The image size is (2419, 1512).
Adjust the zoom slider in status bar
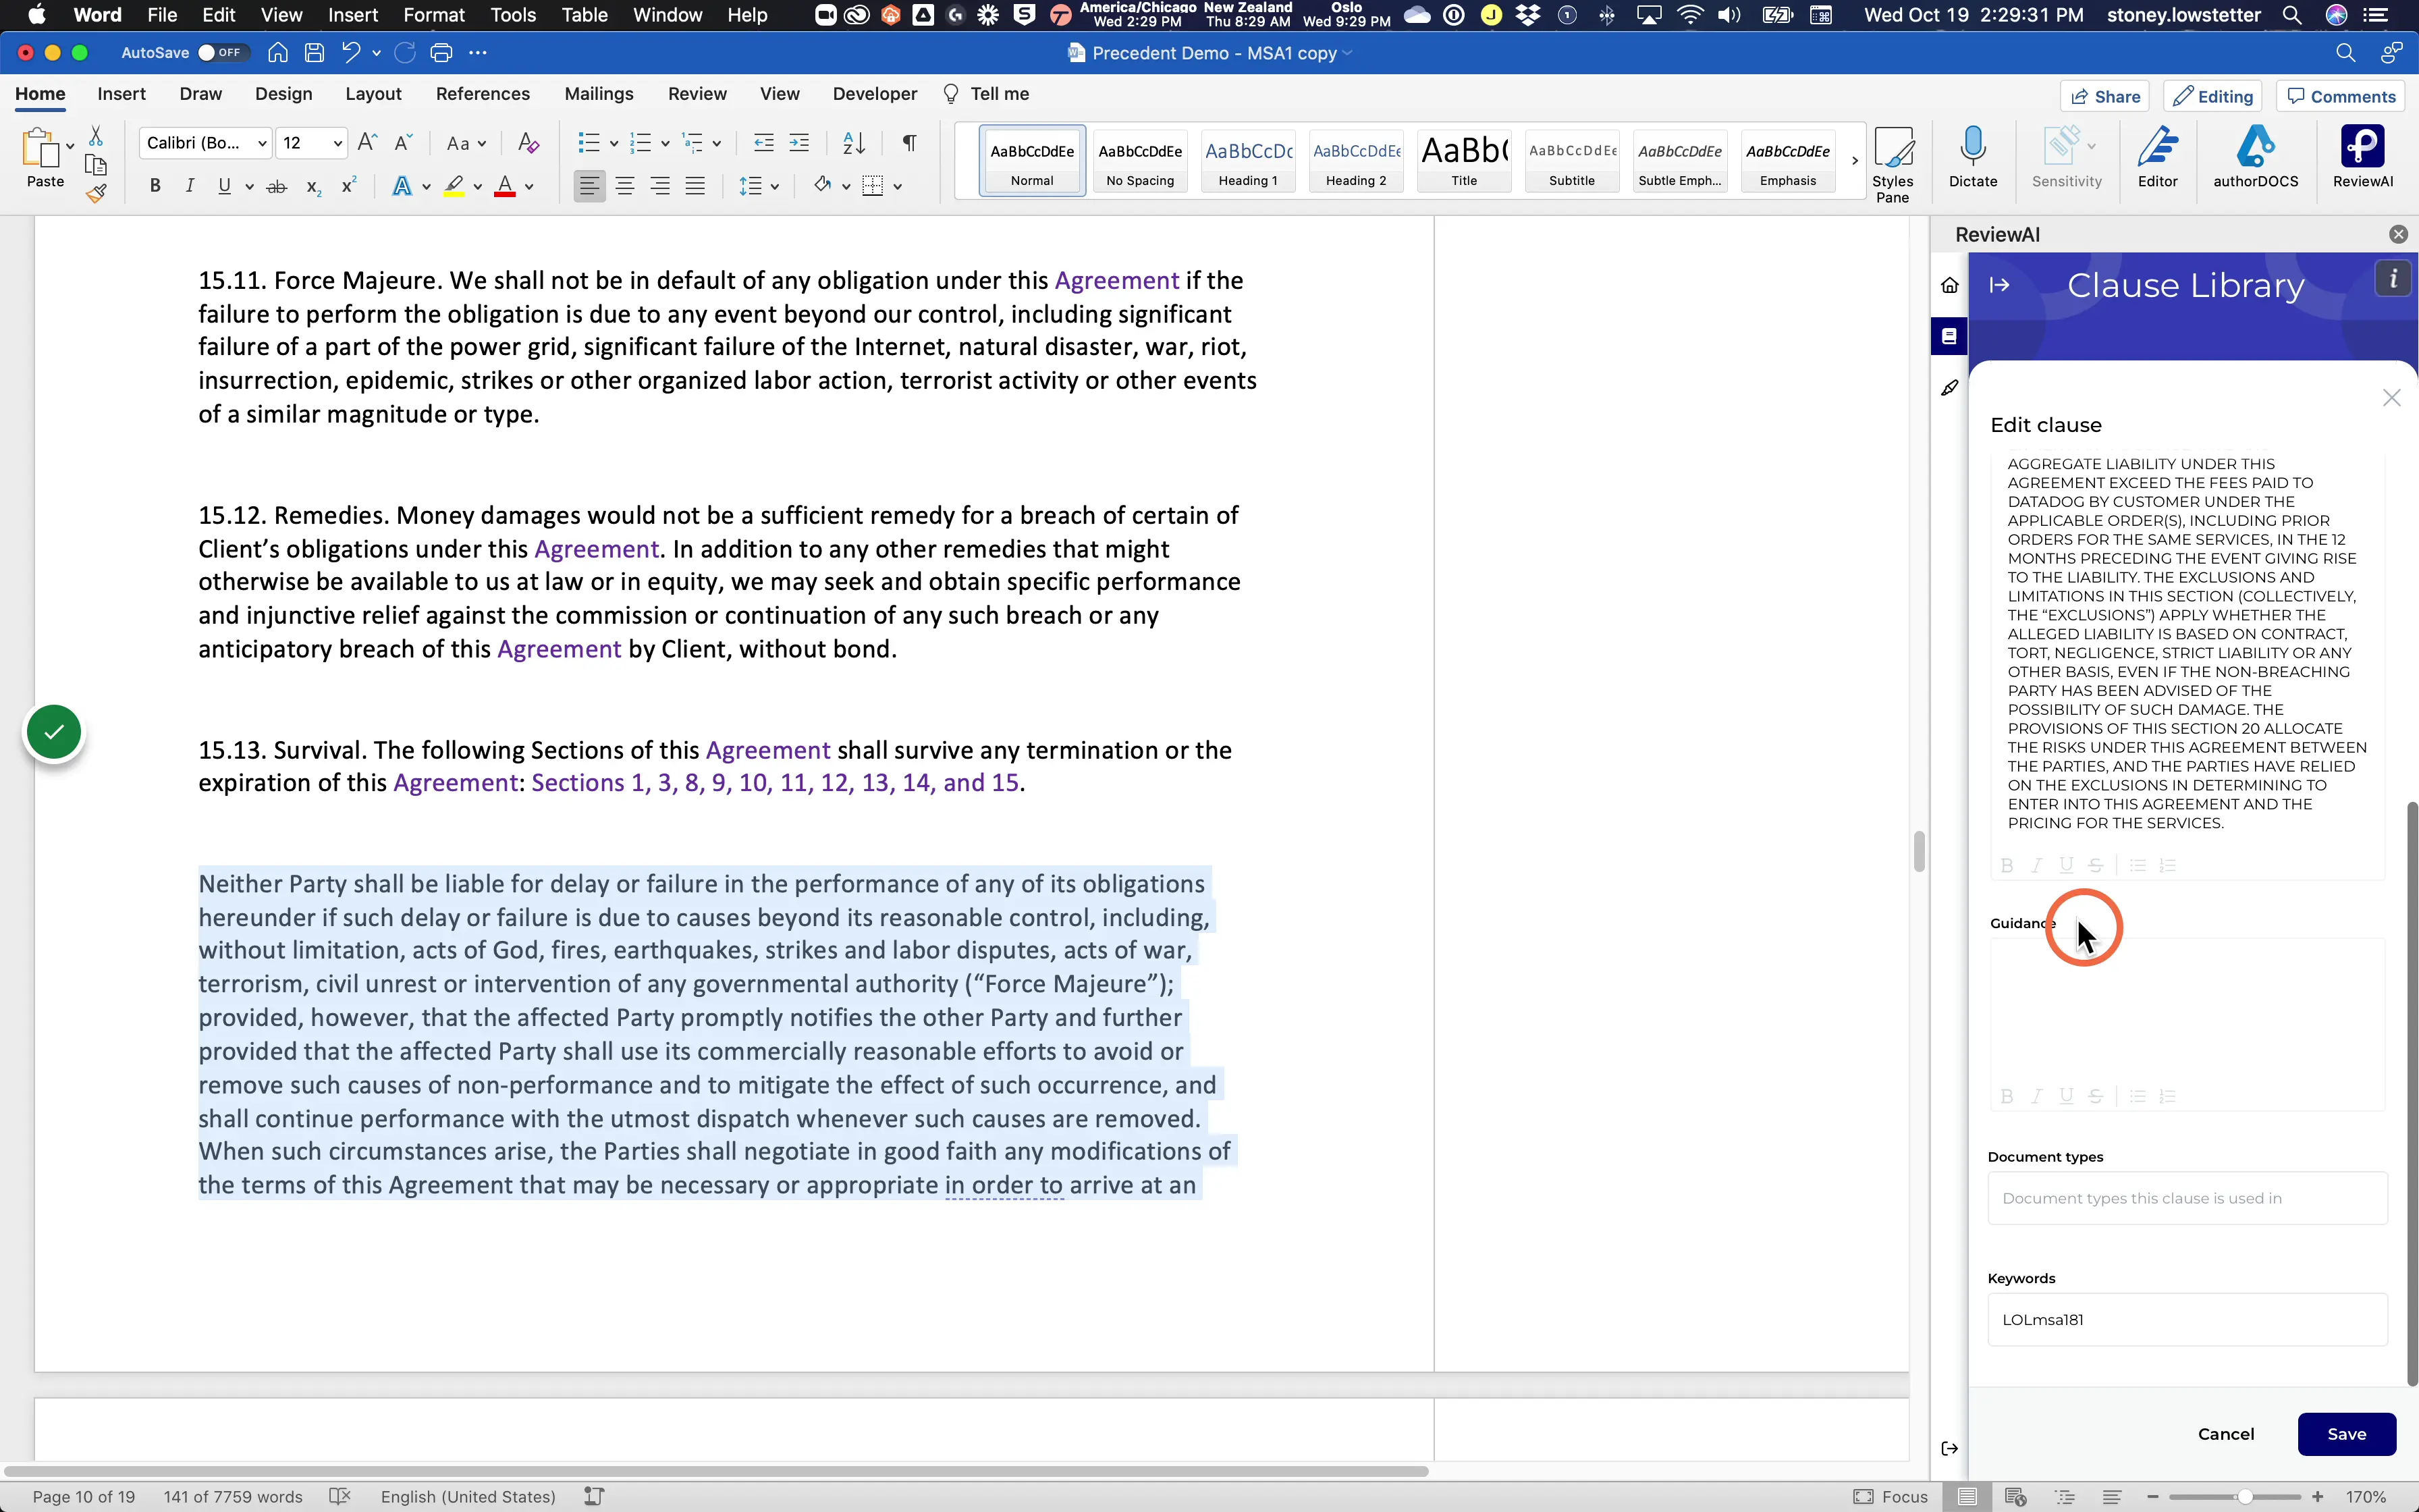[x=2245, y=1497]
